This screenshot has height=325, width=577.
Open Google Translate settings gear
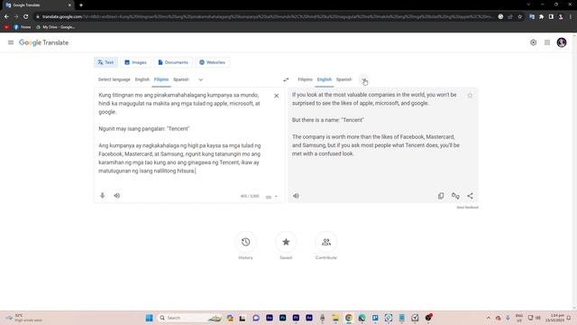click(x=533, y=42)
